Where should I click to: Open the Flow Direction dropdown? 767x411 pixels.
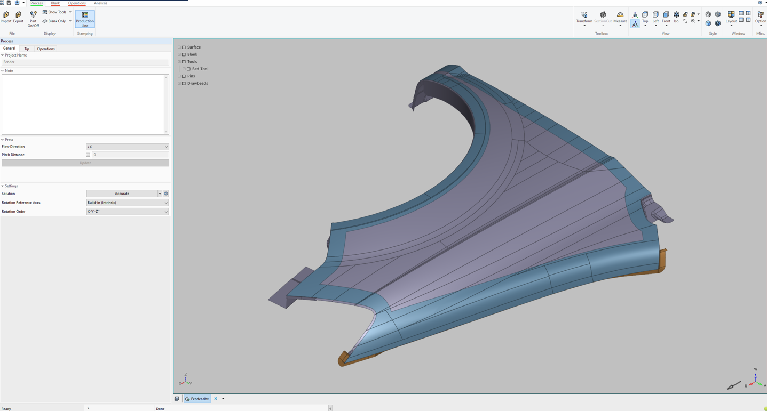pos(127,147)
